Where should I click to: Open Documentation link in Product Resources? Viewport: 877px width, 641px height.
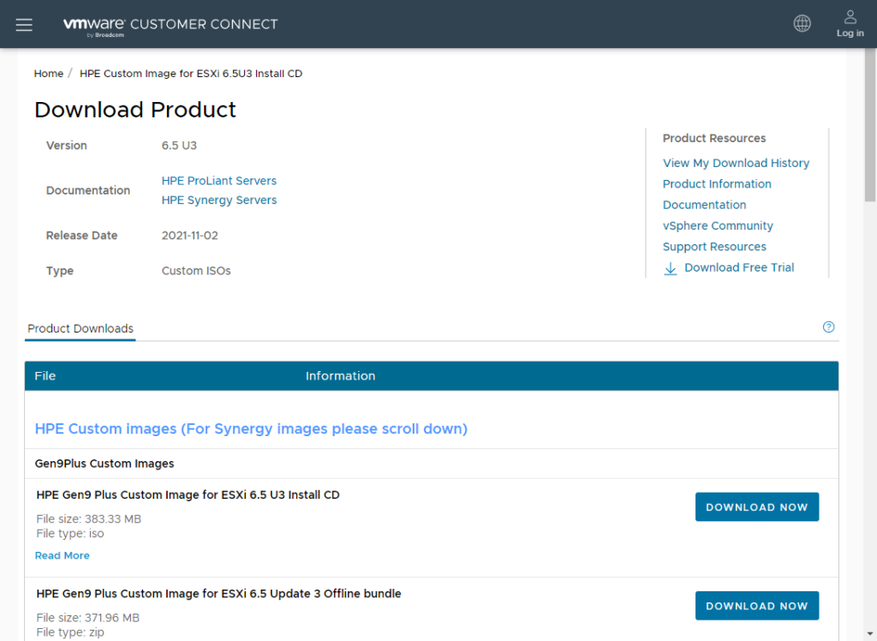point(704,205)
